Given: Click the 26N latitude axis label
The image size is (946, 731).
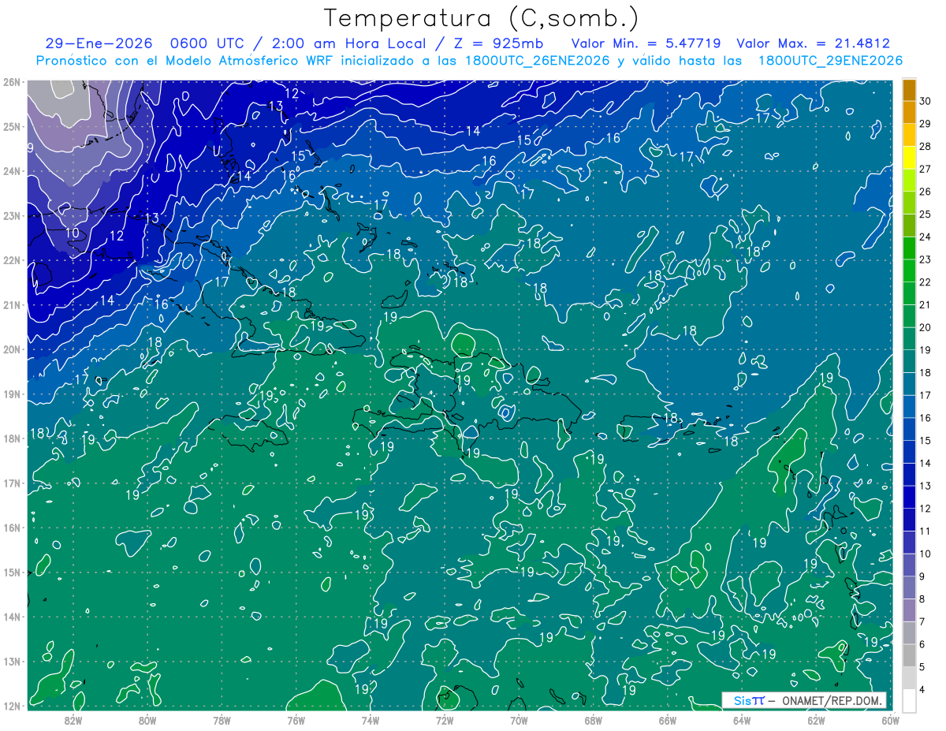Looking at the screenshot, I should click(12, 82).
